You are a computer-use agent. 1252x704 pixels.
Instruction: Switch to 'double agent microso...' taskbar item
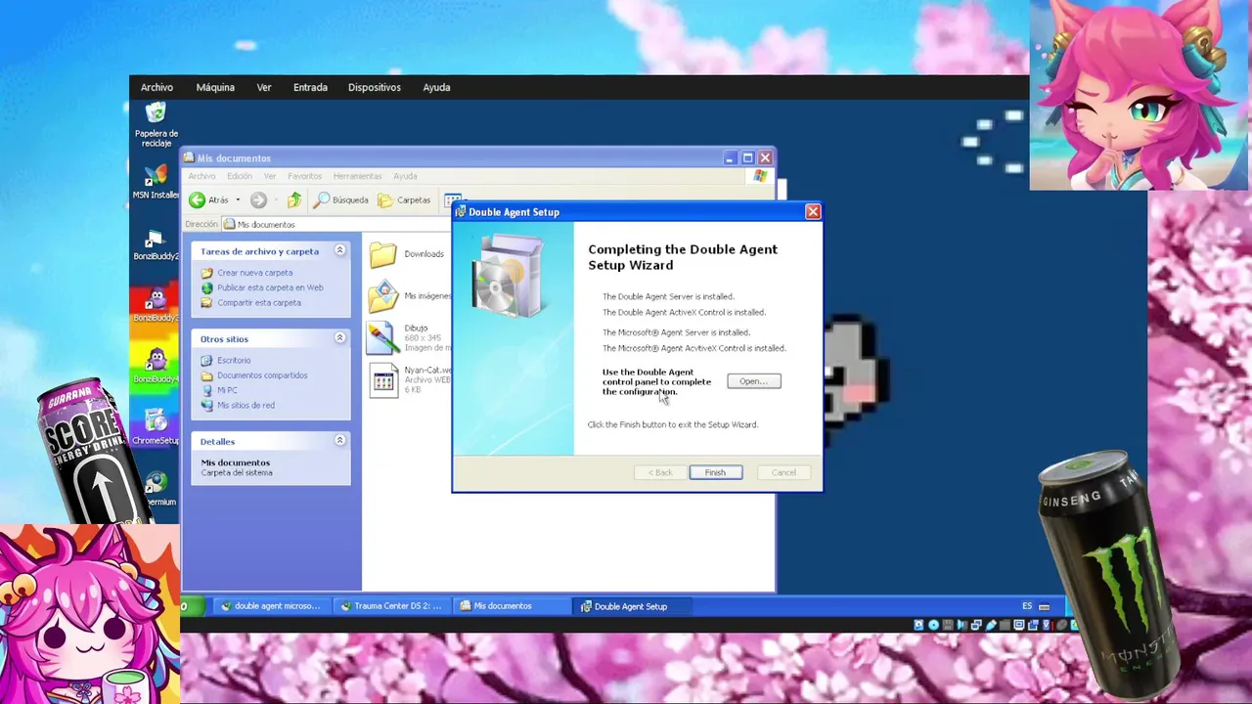[271, 606]
